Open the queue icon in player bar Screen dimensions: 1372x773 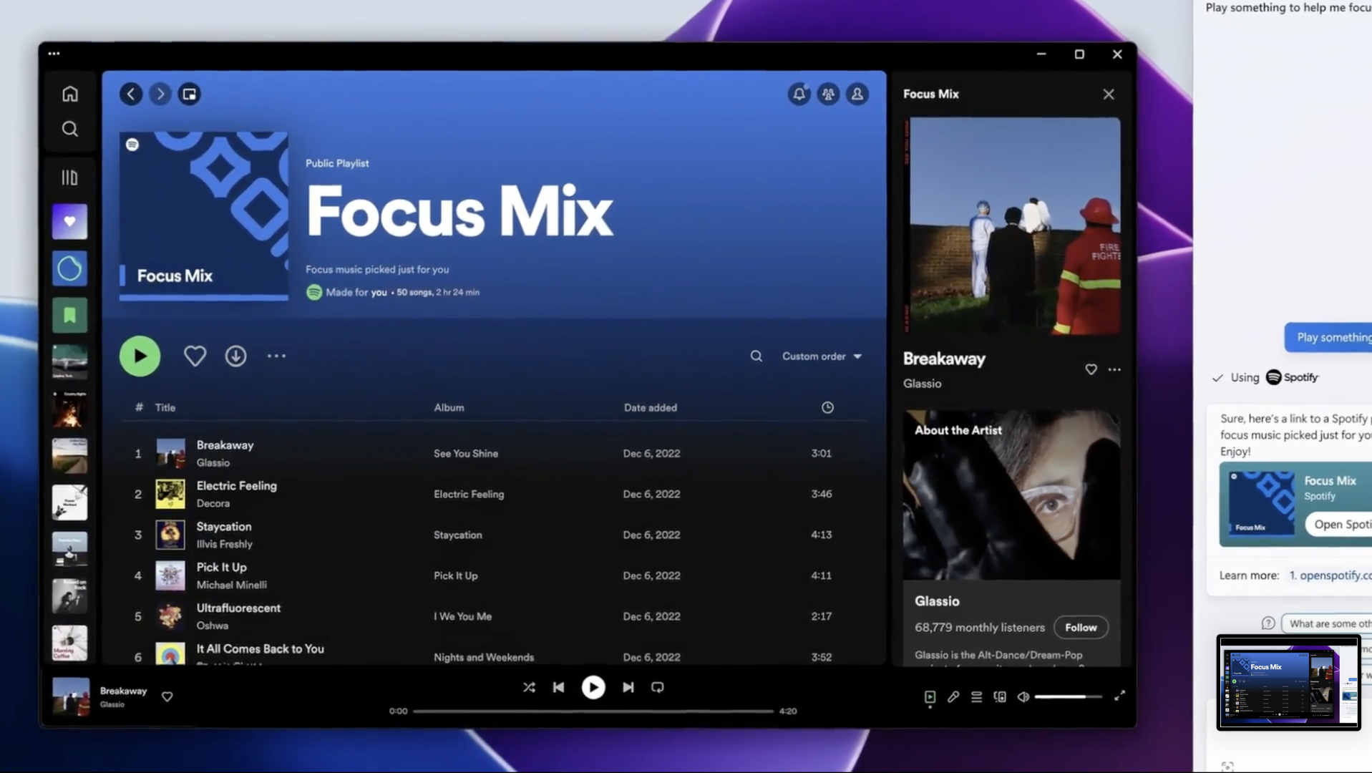point(976,696)
